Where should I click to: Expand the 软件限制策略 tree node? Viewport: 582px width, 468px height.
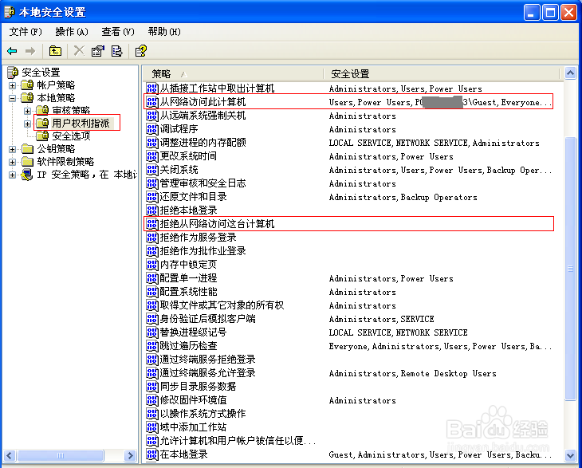[12, 162]
